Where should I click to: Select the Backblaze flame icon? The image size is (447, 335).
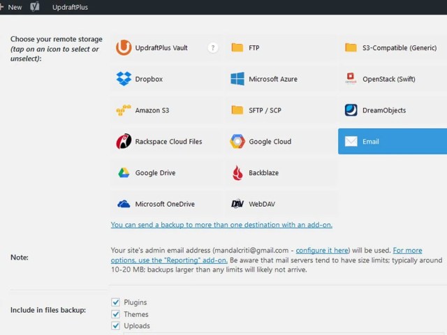point(237,173)
